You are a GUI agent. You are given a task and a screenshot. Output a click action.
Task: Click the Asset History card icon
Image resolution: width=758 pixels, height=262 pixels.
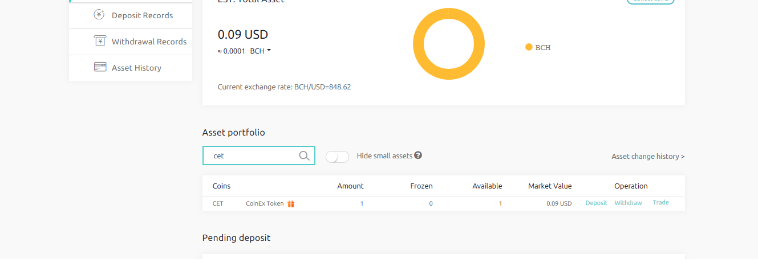point(100,67)
